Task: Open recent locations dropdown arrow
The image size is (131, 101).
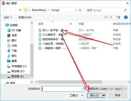Action: coord(16,10)
